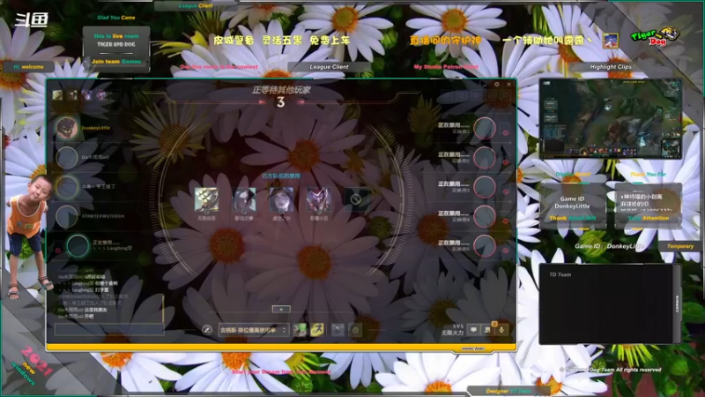Click the countdown number 3 at top
The image size is (705, 397).
(x=280, y=102)
